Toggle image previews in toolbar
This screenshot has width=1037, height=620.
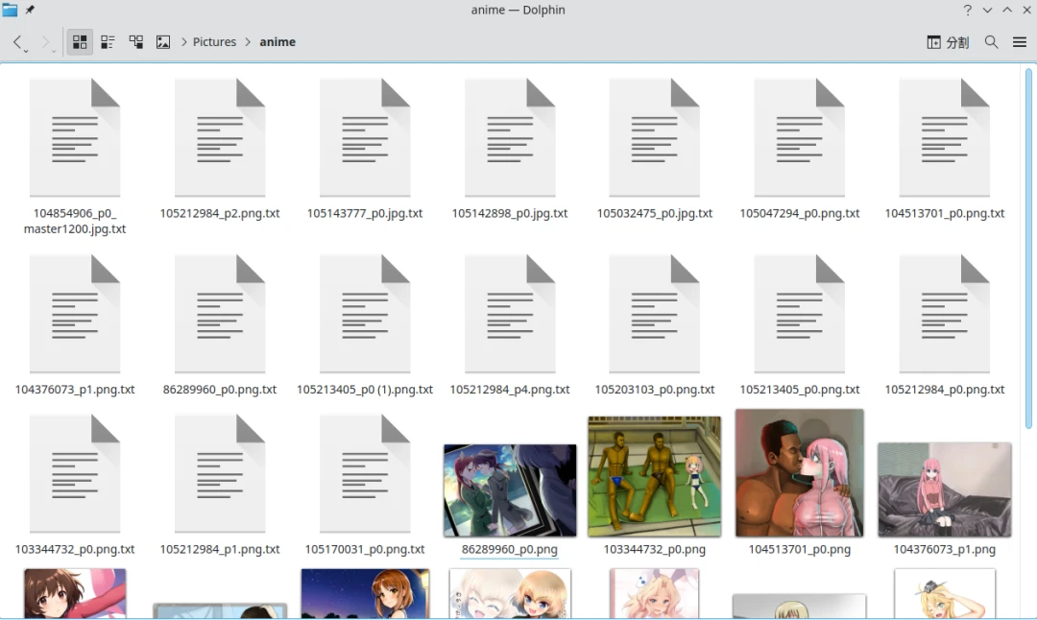point(163,42)
